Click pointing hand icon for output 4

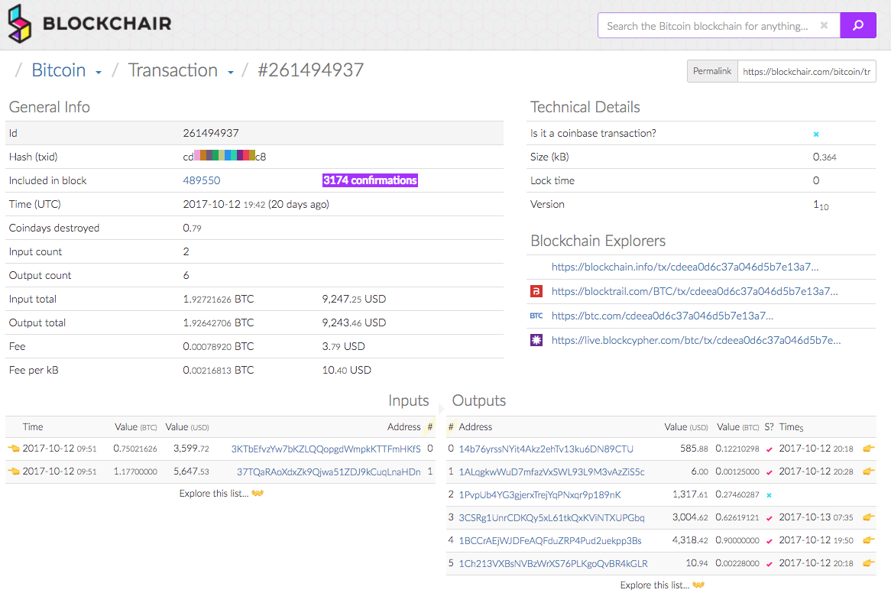tap(868, 540)
